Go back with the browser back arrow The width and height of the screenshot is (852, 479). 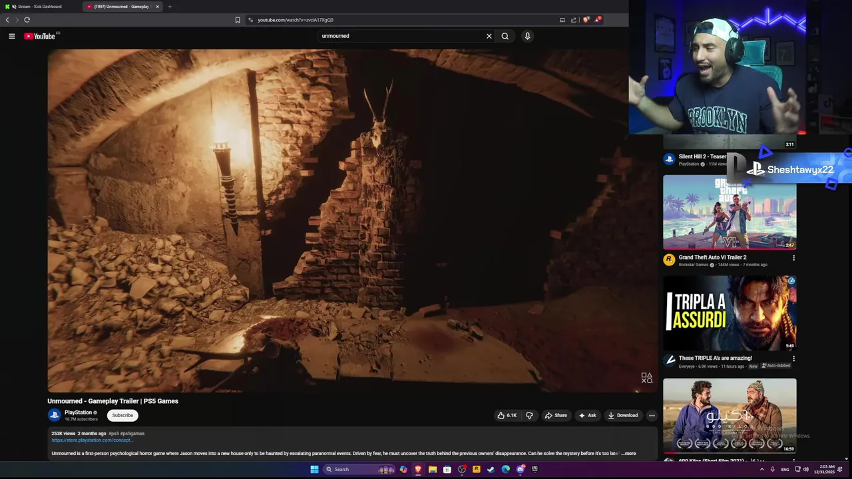pos(7,20)
